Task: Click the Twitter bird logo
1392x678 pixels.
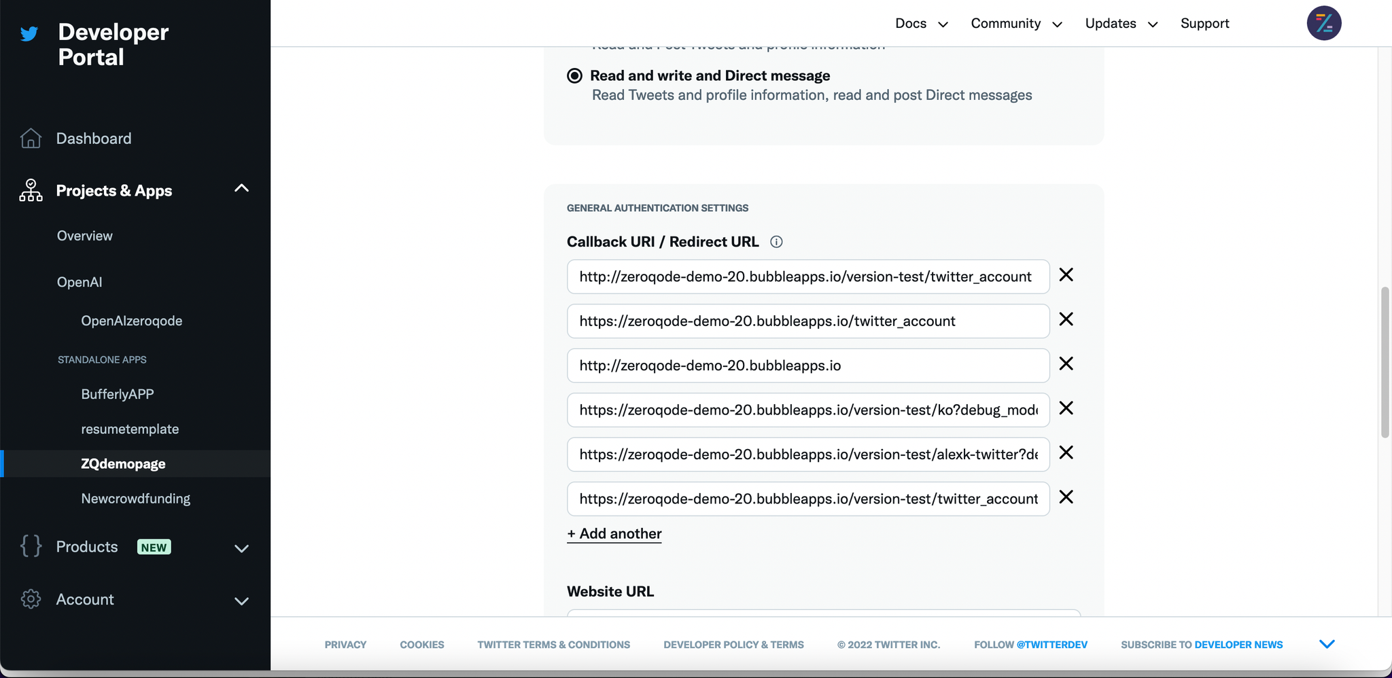Action: click(x=29, y=33)
